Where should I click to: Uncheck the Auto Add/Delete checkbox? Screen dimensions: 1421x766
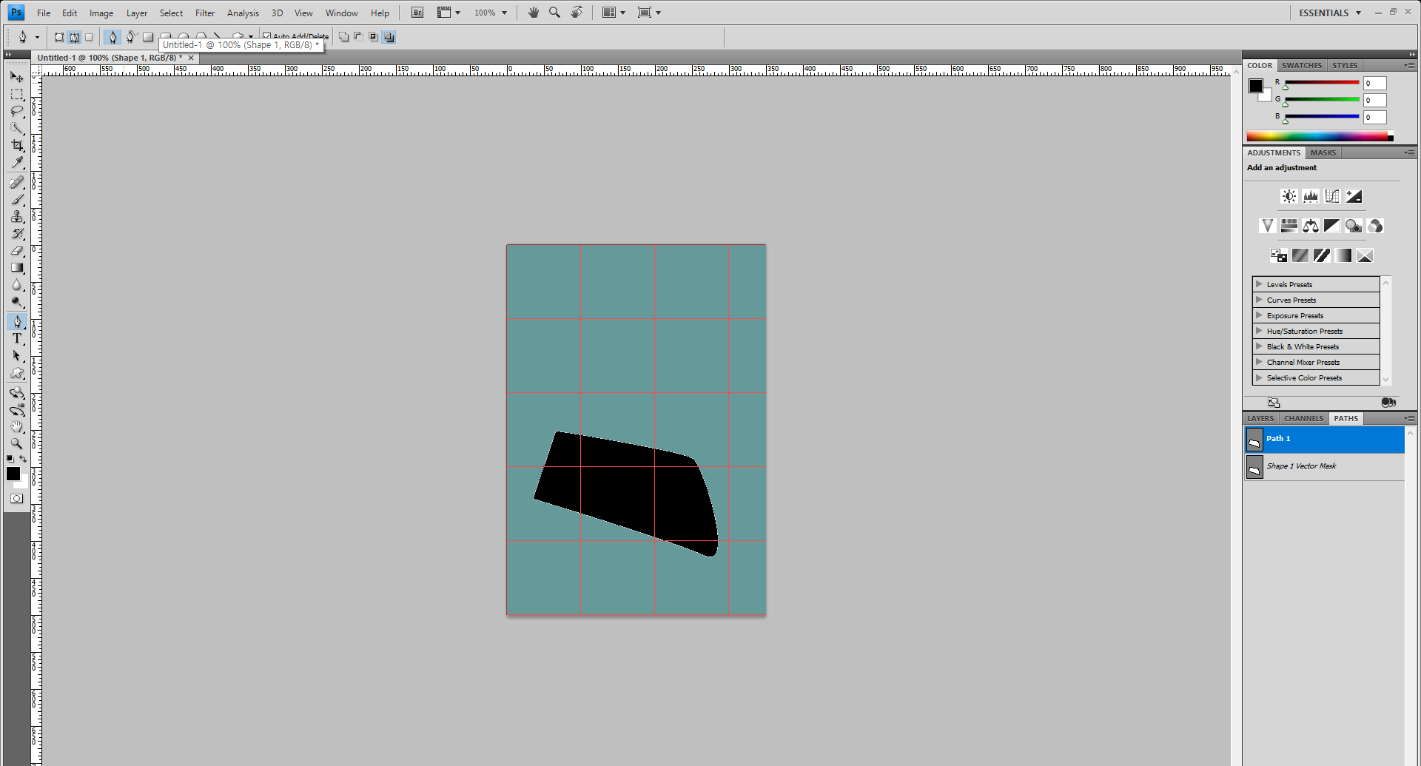coord(267,36)
